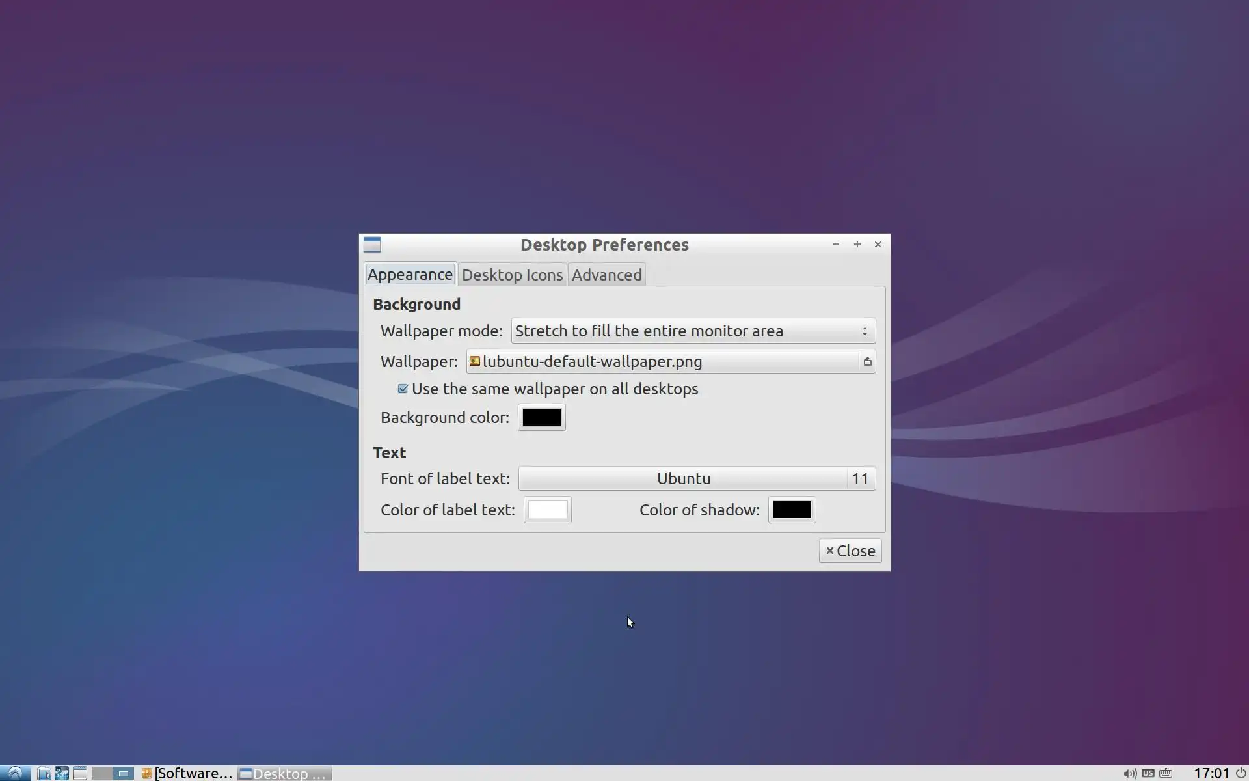Click the Close button
The width and height of the screenshot is (1249, 781).
click(850, 551)
